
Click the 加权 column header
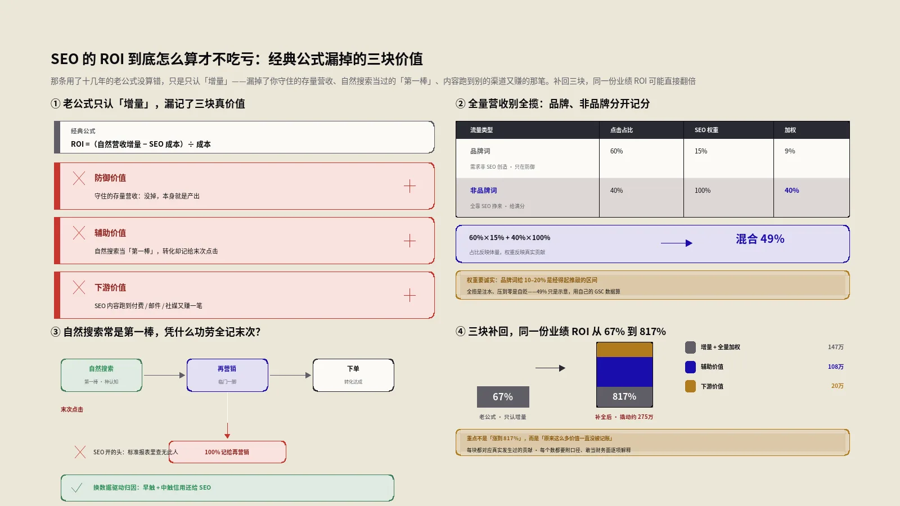click(790, 130)
